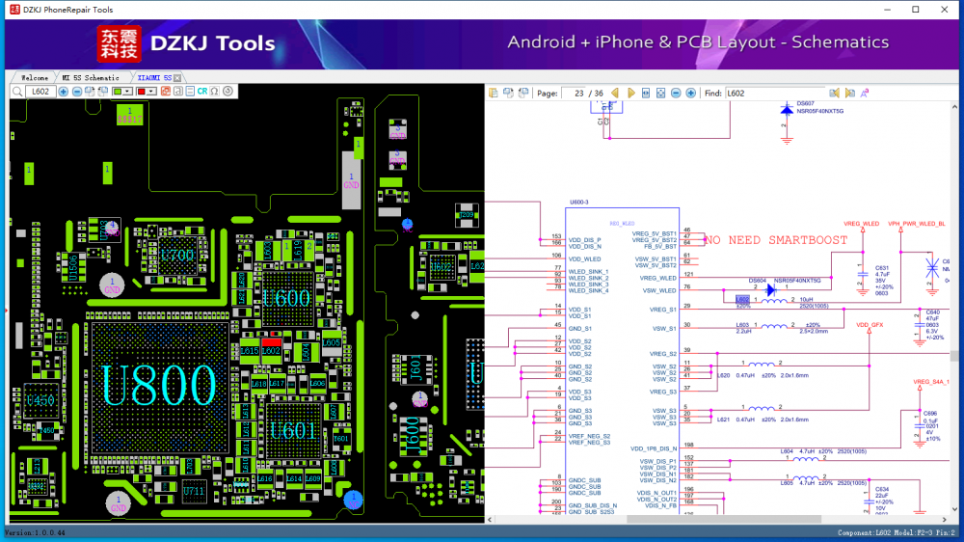The width and height of the screenshot is (964, 542).
Task: Open the green color dropdown
Action: 129,92
